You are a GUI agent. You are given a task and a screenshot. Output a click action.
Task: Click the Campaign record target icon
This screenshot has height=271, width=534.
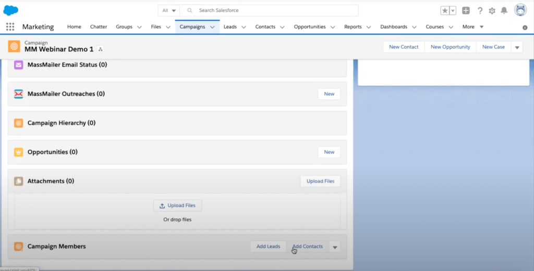point(14,46)
